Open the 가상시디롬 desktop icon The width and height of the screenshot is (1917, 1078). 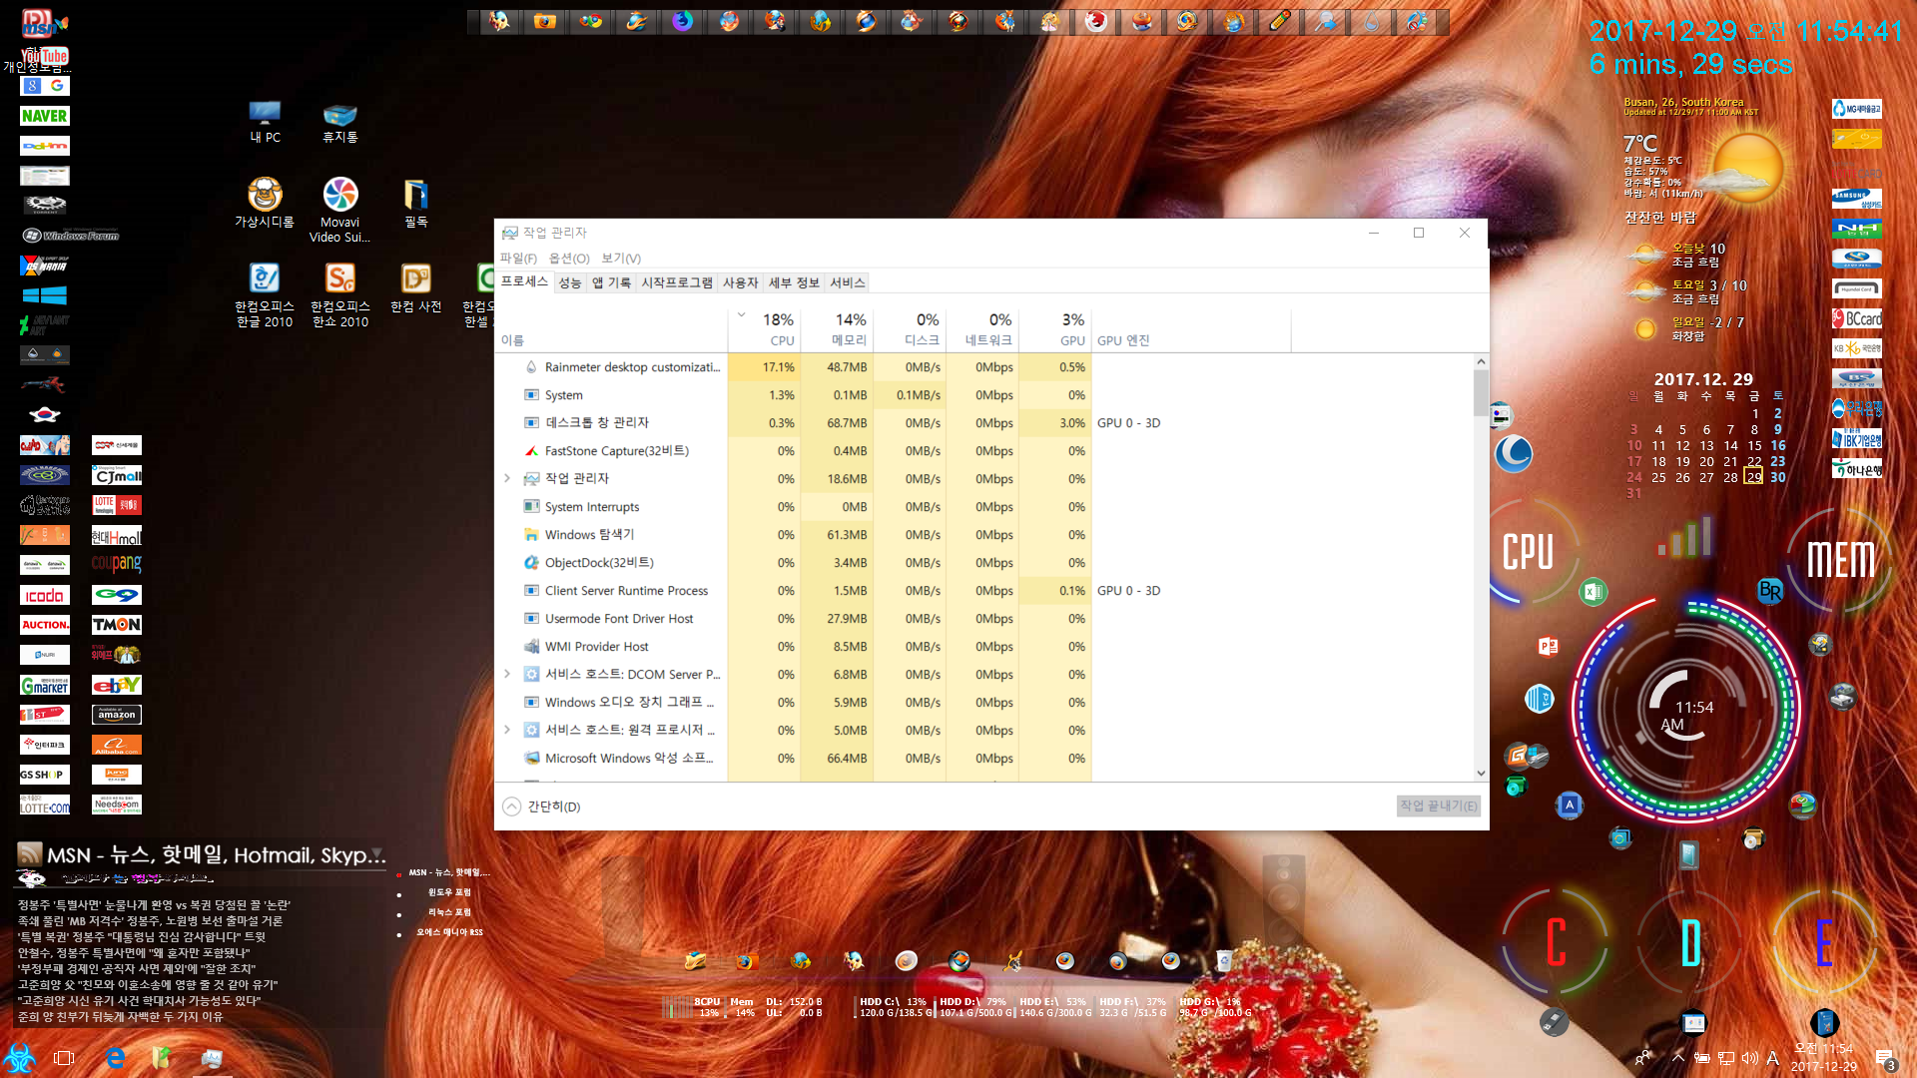[x=265, y=203]
